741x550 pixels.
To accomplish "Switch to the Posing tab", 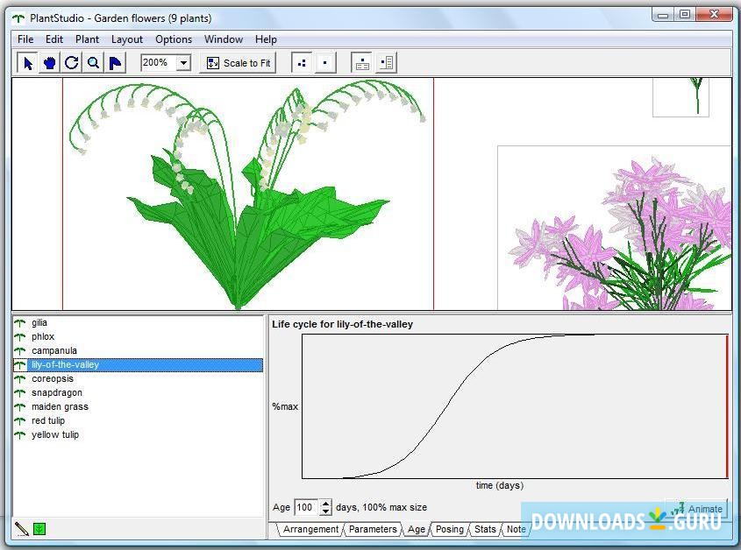I will pyautogui.click(x=449, y=529).
